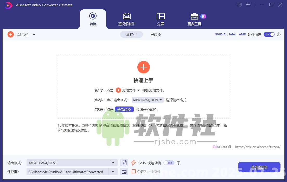This screenshot has width=287, height=182.
Task: Click the big orange plus to add files
Action: pyautogui.click(x=143, y=67)
